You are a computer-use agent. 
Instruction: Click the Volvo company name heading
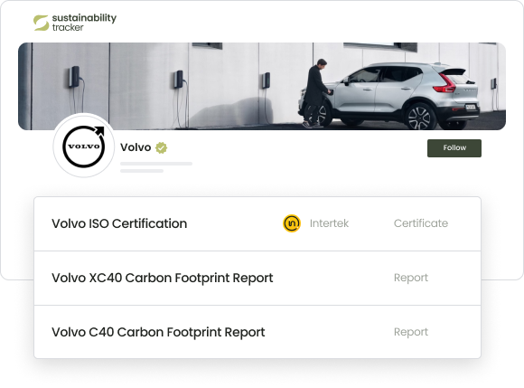tap(136, 147)
